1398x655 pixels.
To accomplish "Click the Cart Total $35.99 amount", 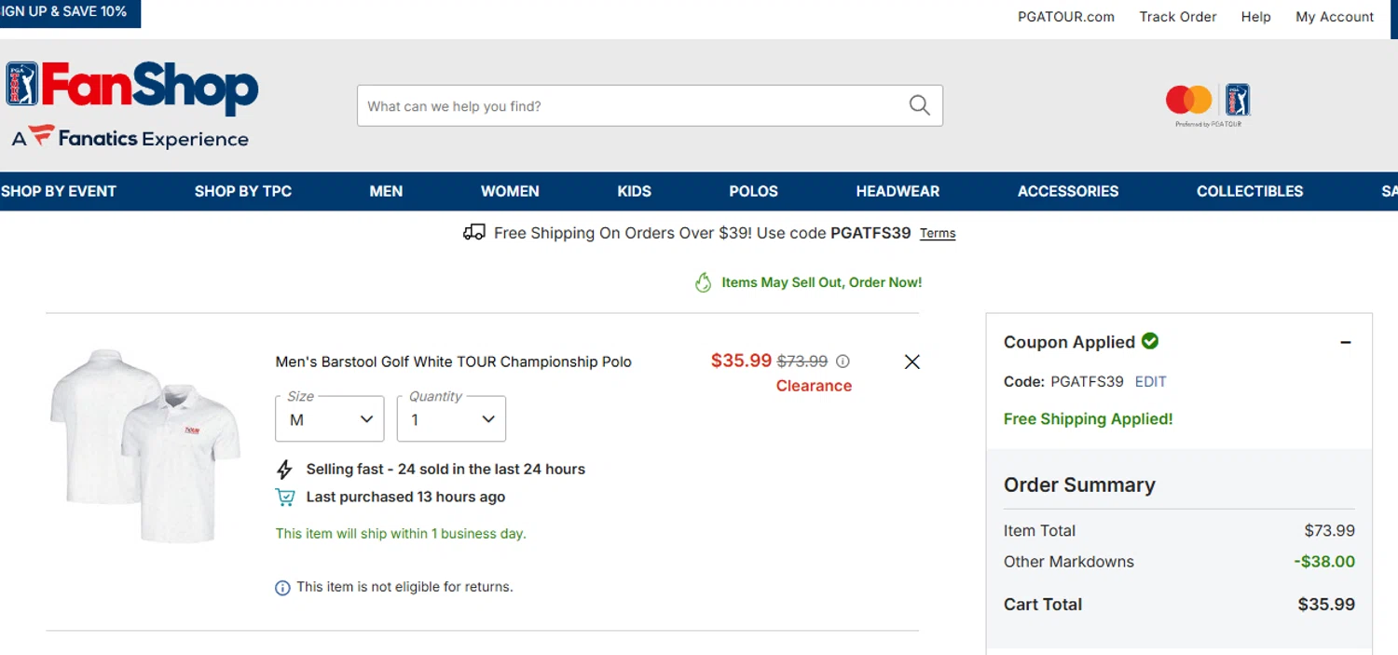I will pyautogui.click(x=1326, y=605).
